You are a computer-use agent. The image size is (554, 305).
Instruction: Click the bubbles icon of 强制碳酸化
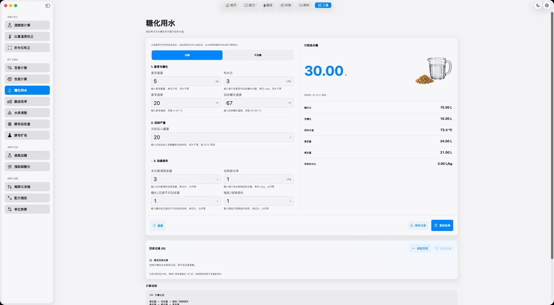click(x=10, y=167)
